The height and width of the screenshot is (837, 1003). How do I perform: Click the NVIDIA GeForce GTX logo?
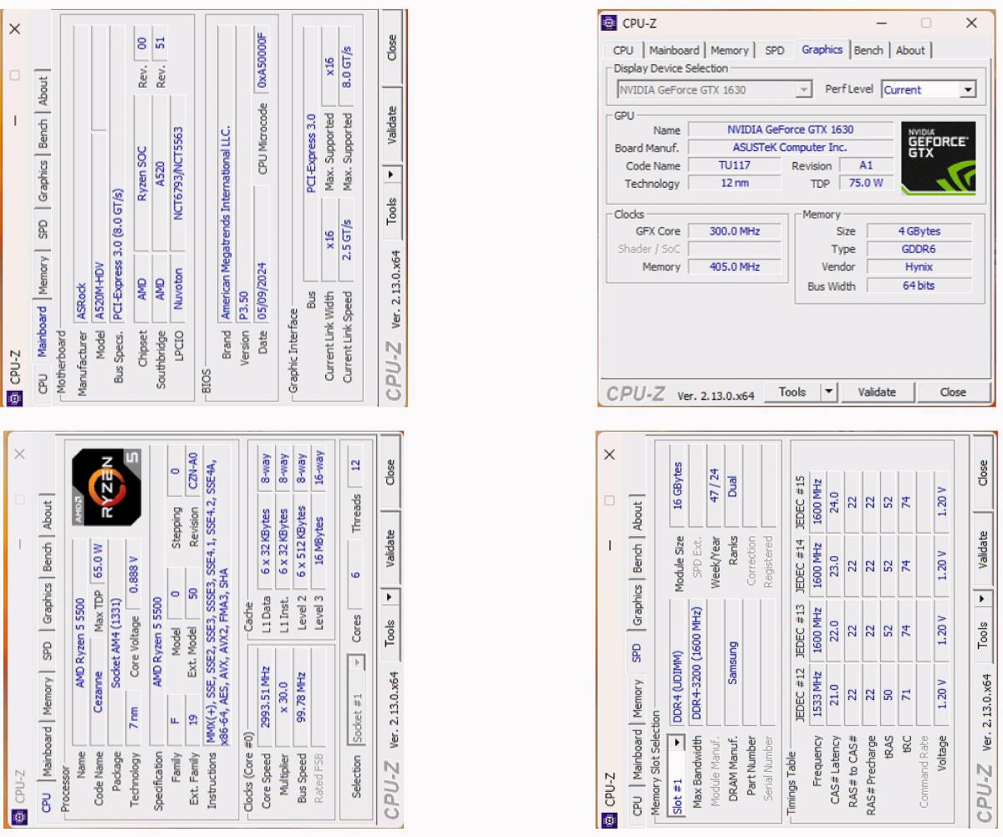[938, 158]
